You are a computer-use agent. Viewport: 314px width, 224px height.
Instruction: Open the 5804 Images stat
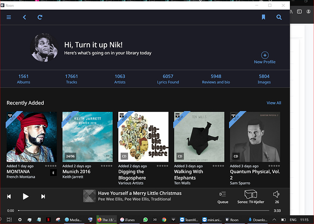point(264,79)
